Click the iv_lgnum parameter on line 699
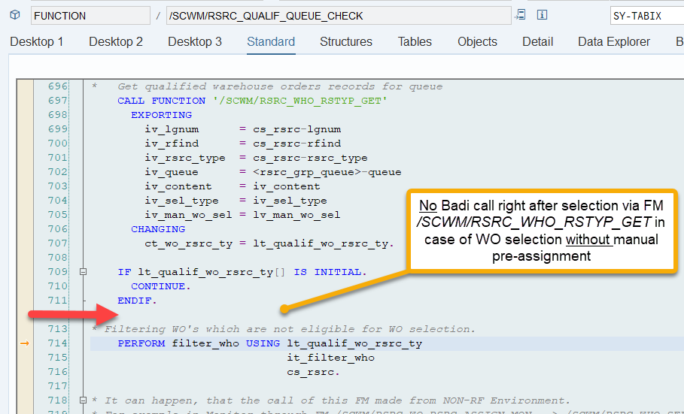 pos(172,129)
